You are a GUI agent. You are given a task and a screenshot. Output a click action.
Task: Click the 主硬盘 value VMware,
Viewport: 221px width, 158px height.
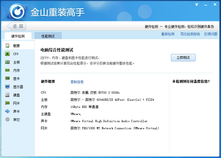click(x=76, y=114)
